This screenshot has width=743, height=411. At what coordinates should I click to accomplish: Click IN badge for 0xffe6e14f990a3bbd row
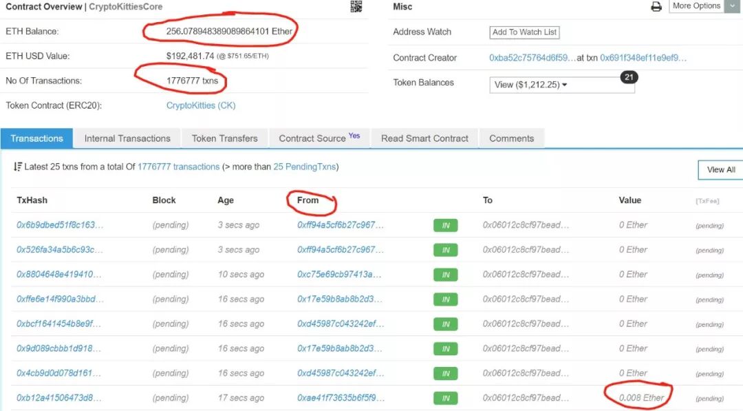445,299
